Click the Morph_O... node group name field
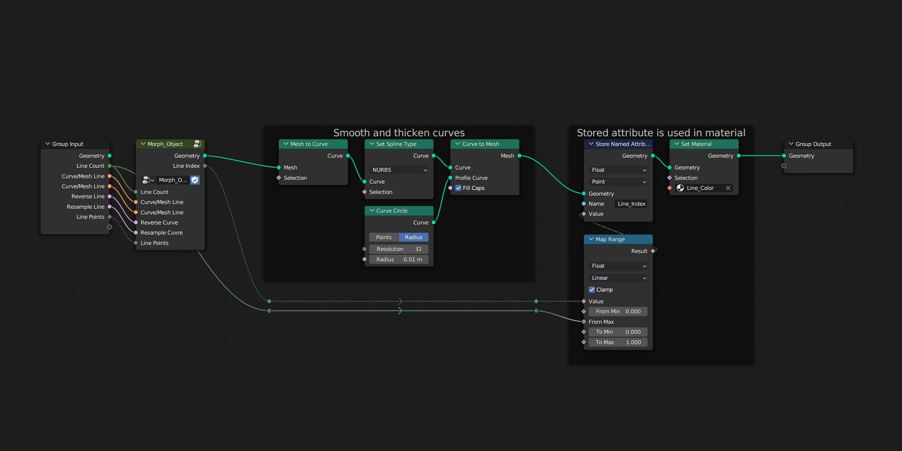The image size is (902, 451). [x=173, y=180]
